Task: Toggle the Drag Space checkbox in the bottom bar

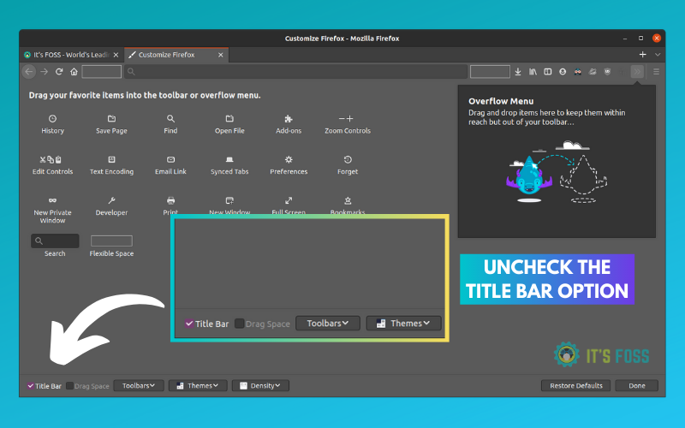Action: coord(70,386)
